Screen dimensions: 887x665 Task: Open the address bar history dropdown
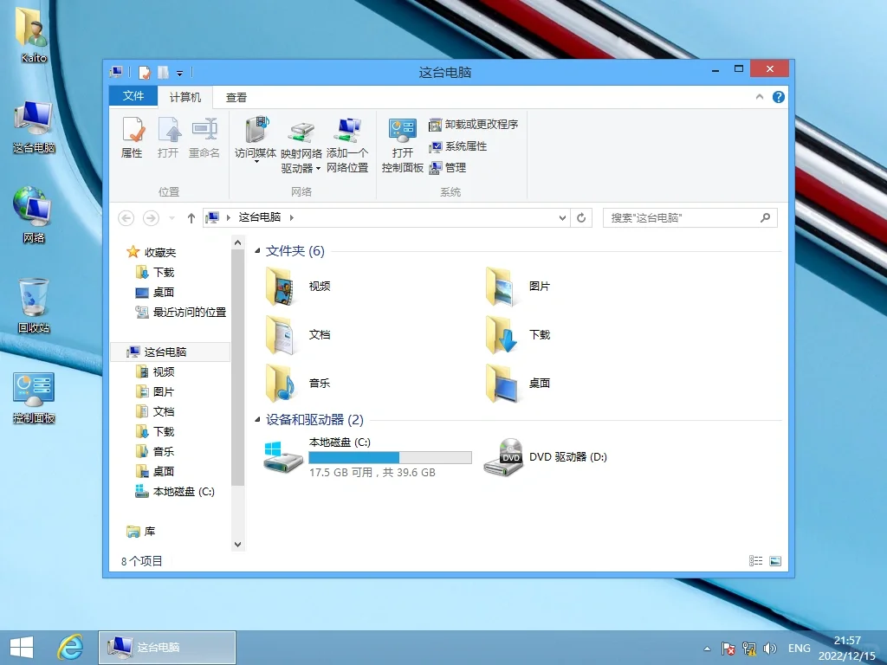click(562, 217)
